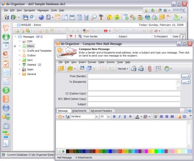Click the BCC (Blind Carbon Copy) input field

click(134, 99)
